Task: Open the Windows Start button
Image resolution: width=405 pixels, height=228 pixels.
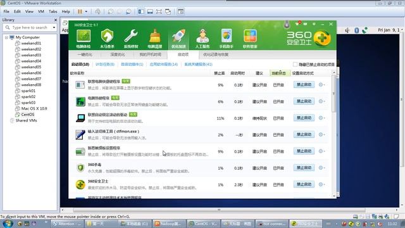Action: tap(8, 224)
